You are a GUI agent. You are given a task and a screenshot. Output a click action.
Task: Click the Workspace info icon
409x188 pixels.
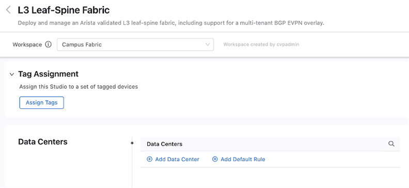pos(48,44)
